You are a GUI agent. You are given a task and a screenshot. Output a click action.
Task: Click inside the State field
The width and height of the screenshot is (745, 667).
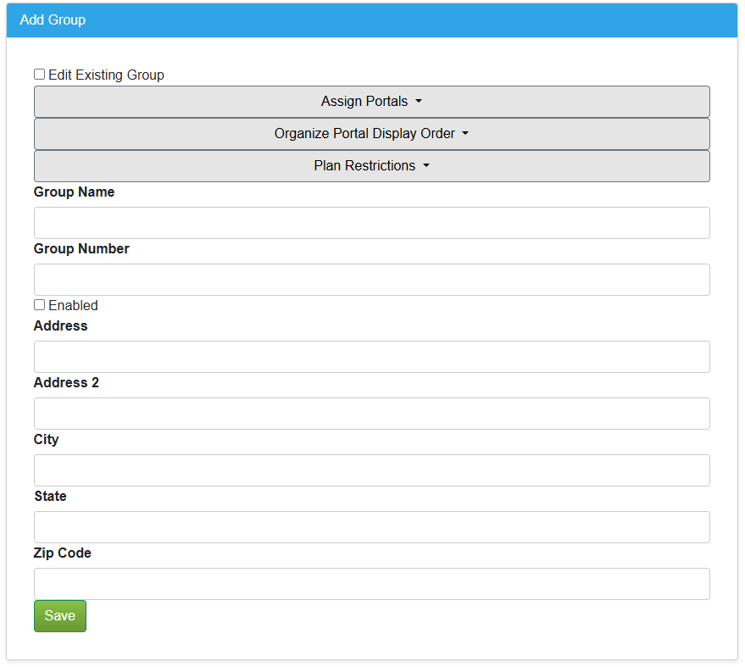371,527
